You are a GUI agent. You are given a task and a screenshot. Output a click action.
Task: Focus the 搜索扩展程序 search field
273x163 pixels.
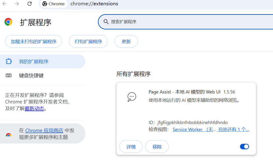pos(186,22)
